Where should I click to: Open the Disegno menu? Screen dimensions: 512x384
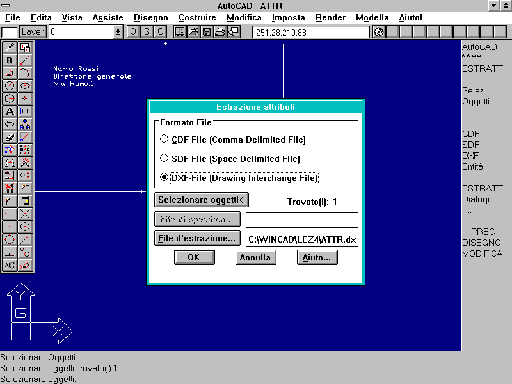(151, 18)
